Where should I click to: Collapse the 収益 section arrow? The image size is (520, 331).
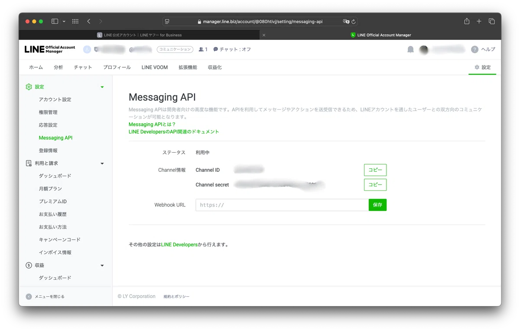pyautogui.click(x=102, y=265)
